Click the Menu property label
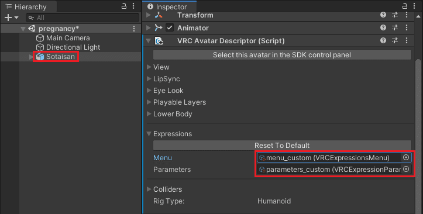This screenshot has height=214, width=423. (163, 158)
